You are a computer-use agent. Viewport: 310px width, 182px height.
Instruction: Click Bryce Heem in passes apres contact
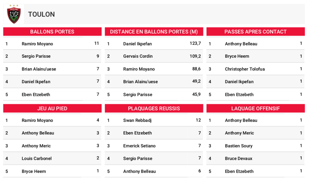(237, 56)
